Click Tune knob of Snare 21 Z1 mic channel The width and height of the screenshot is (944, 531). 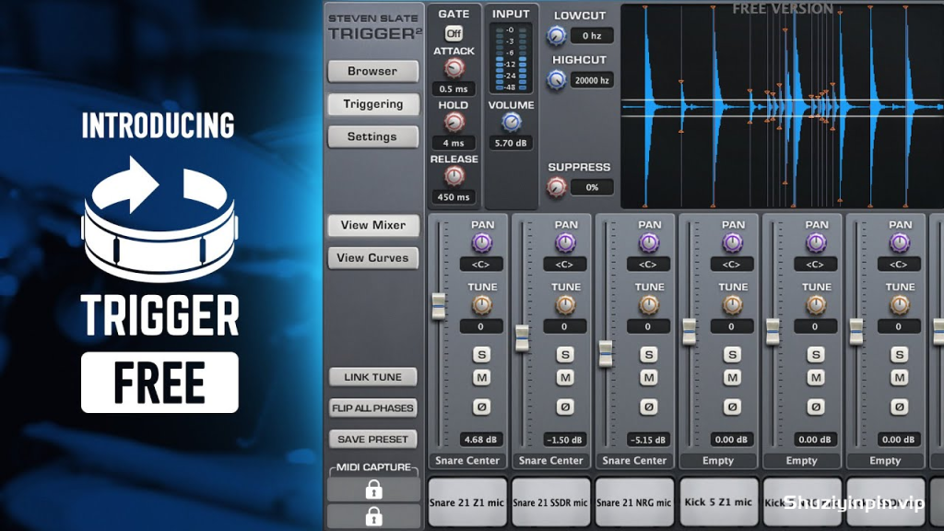tap(481, 305)
